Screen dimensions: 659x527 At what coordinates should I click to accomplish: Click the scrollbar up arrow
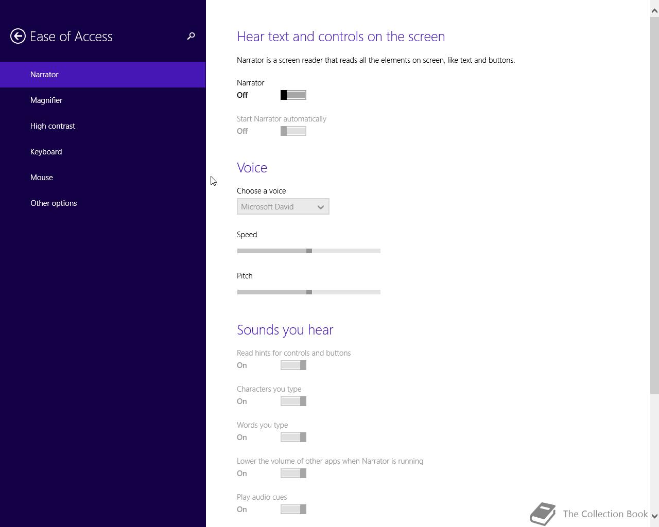pyautogui.click(x=654, y=10)
